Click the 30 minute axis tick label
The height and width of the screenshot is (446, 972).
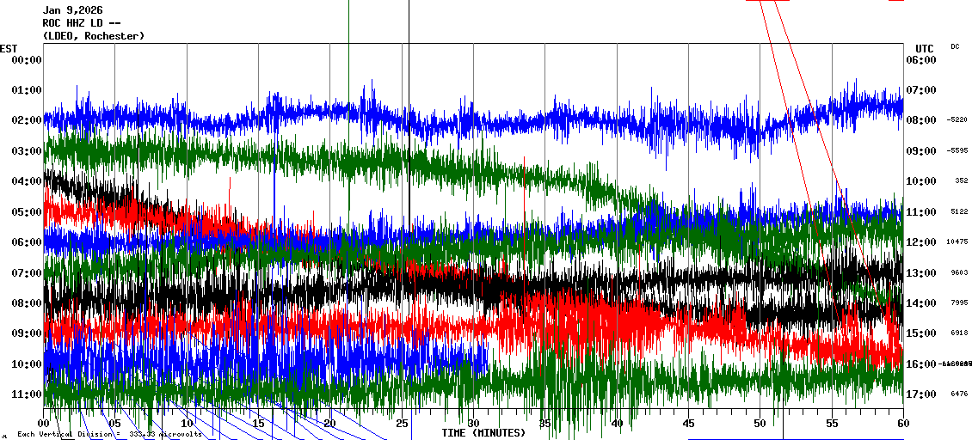tap(473, 424)
